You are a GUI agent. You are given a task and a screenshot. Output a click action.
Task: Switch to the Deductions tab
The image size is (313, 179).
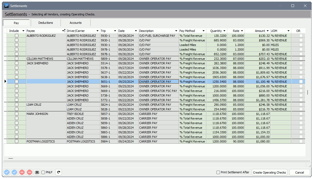click(x=45, y=23)
